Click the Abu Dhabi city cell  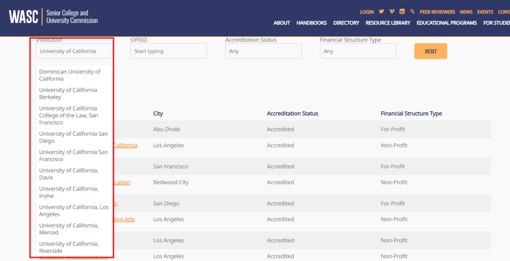167,129
